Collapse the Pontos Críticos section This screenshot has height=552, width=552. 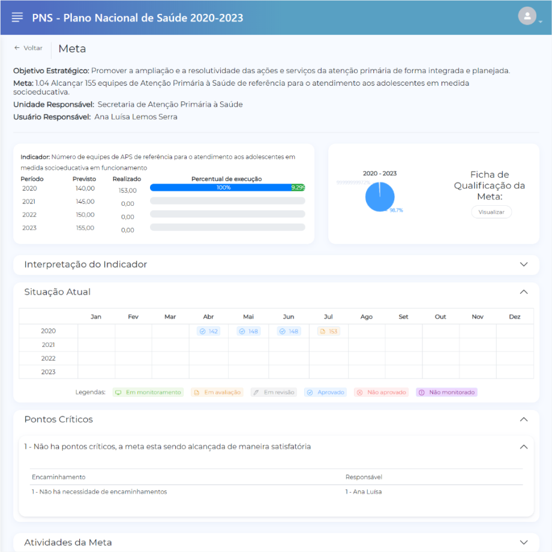(x=524, y=419)
